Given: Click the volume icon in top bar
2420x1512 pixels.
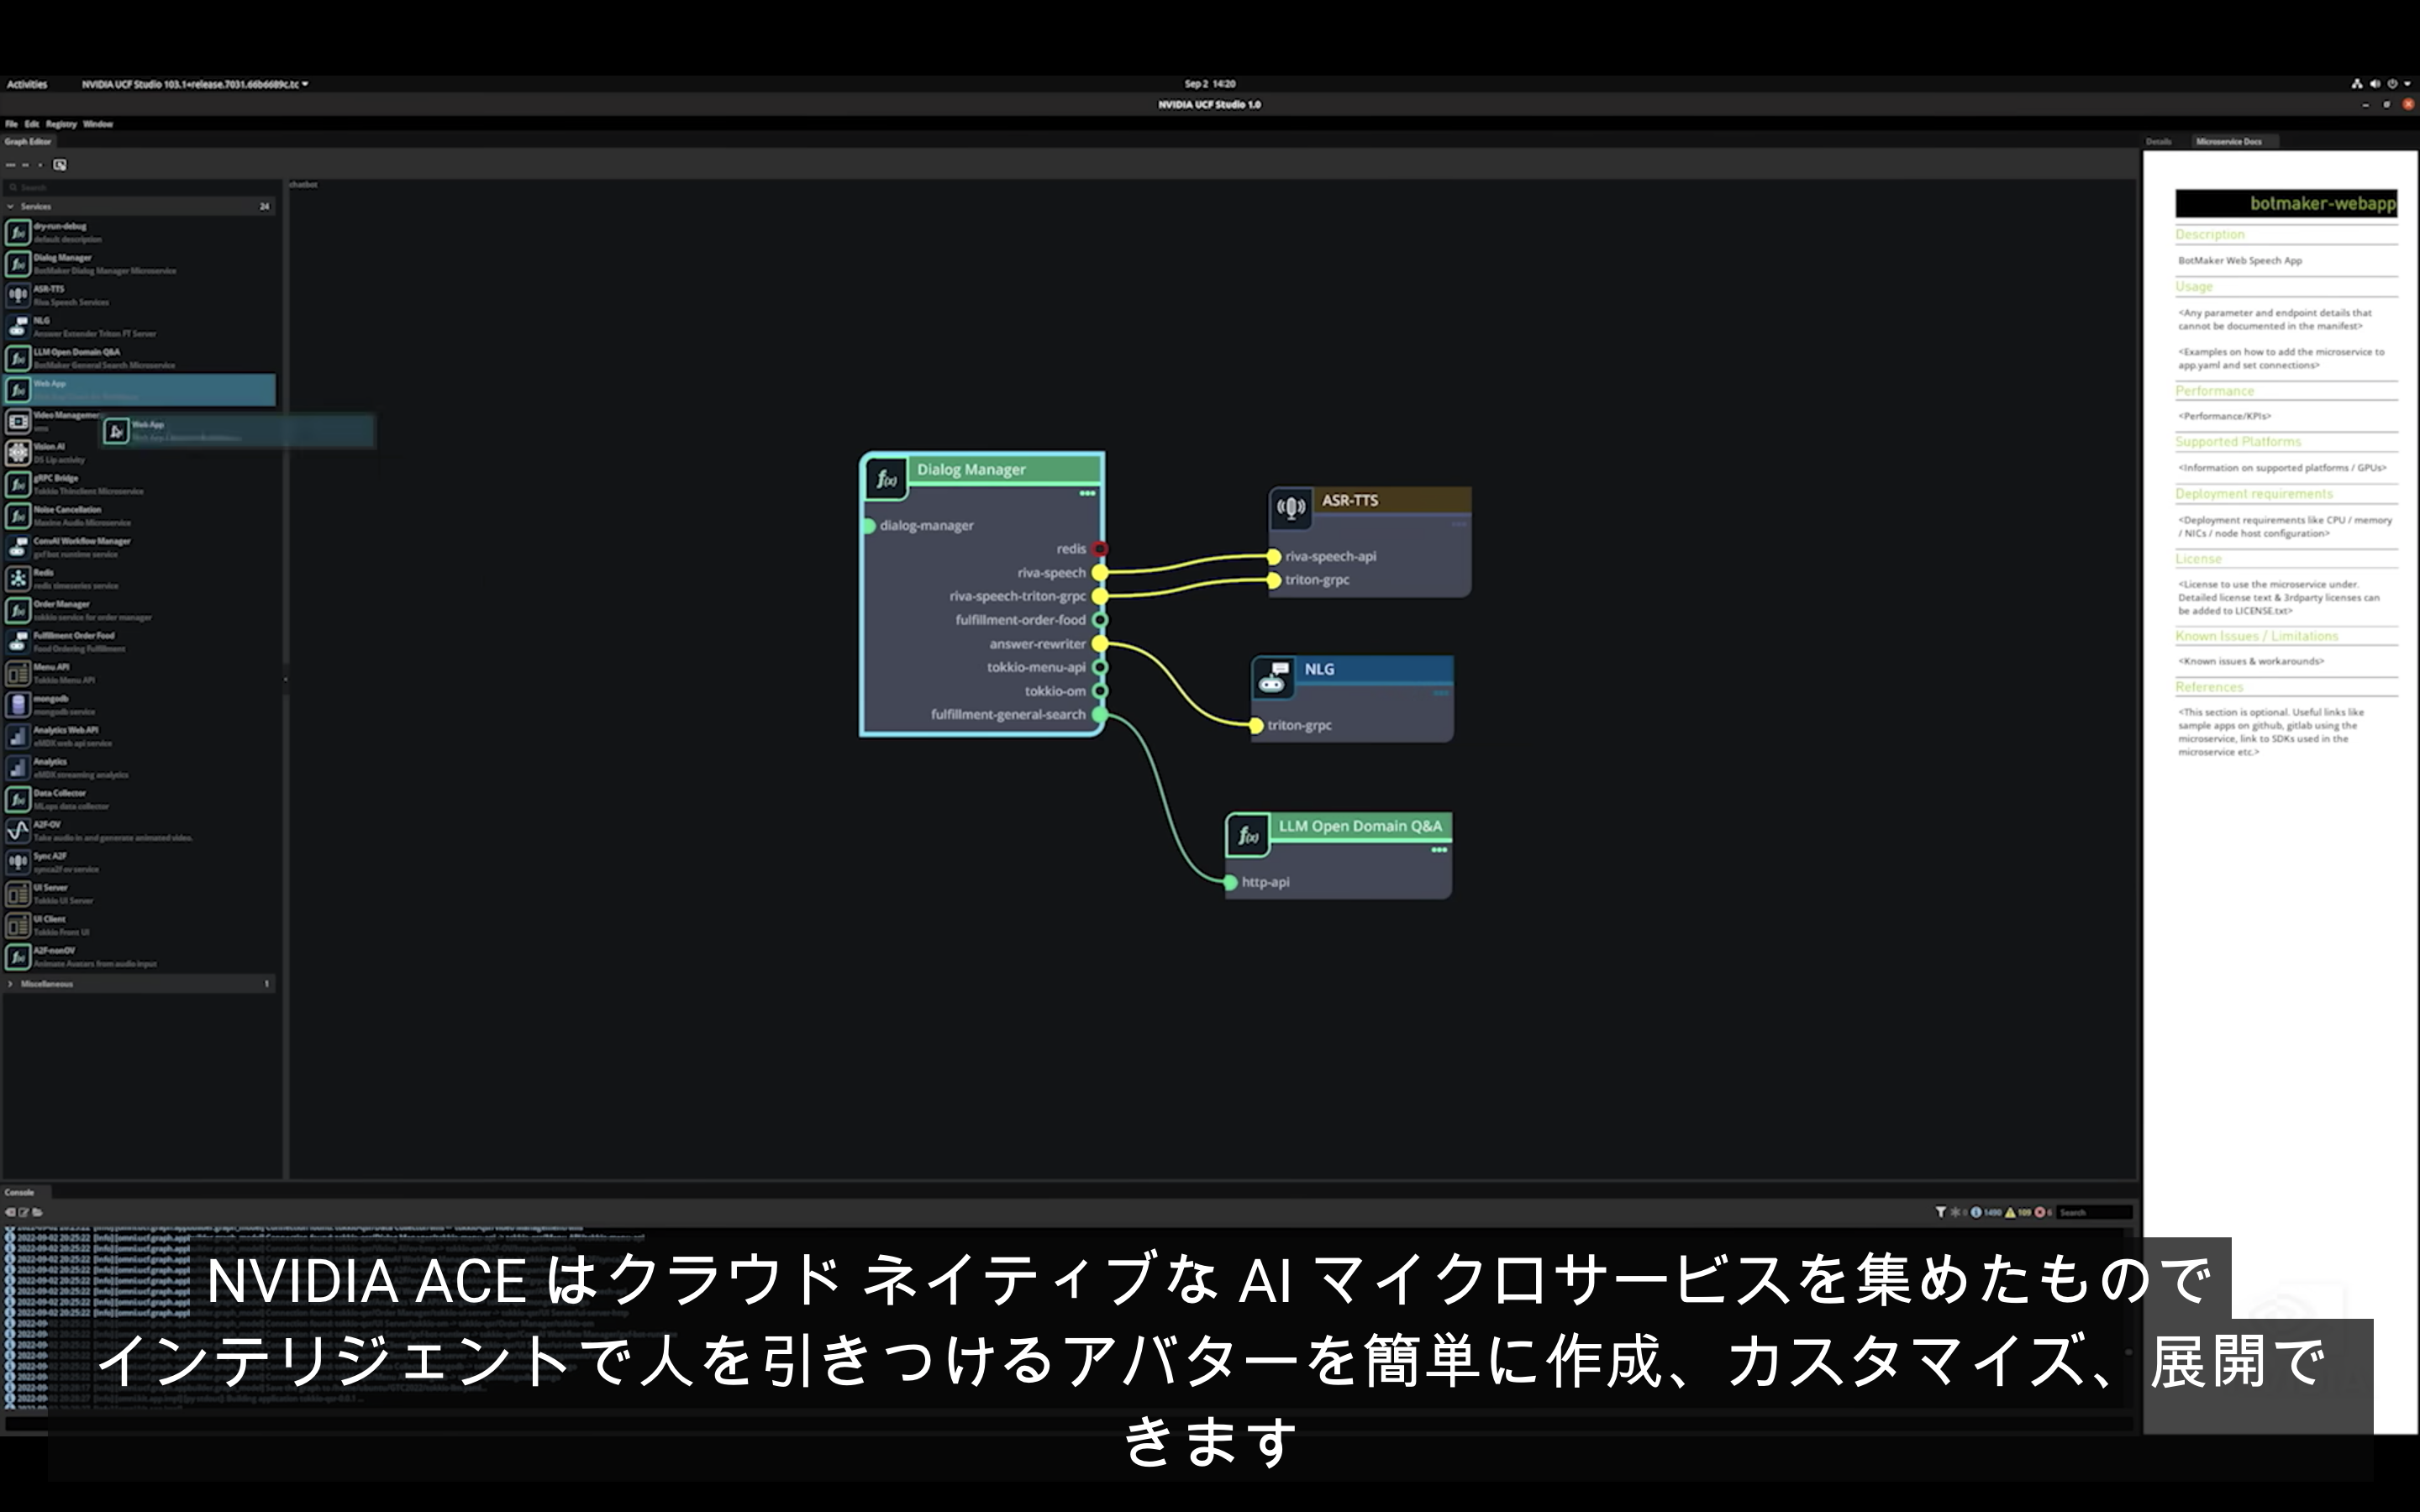Looking at the screenshot, I should tap(2375, 84).
